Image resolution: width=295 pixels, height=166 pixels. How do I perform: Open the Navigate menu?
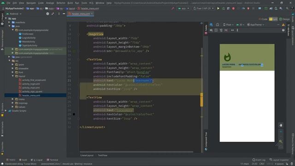(31, 3)
